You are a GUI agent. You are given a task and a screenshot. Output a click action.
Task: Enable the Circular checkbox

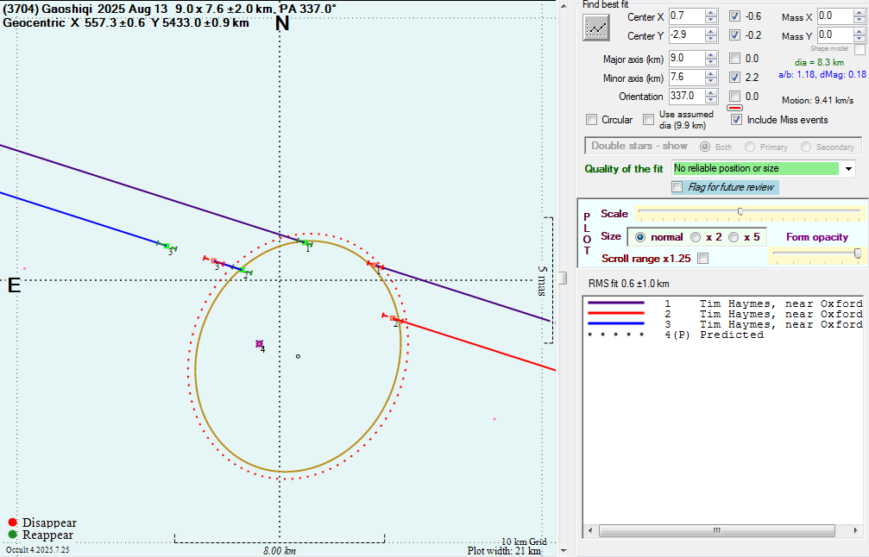591,120
